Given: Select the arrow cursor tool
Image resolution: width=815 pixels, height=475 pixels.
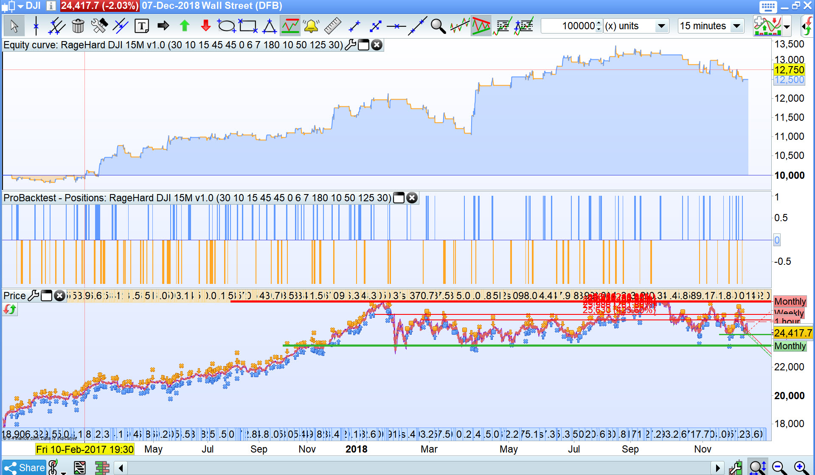Looking at the screenshot, I should 14,26.
